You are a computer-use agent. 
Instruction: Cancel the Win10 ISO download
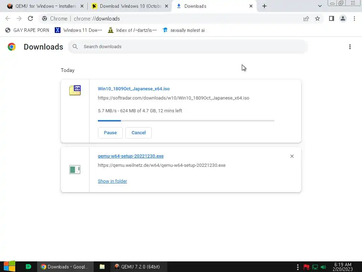pos(139,133)
